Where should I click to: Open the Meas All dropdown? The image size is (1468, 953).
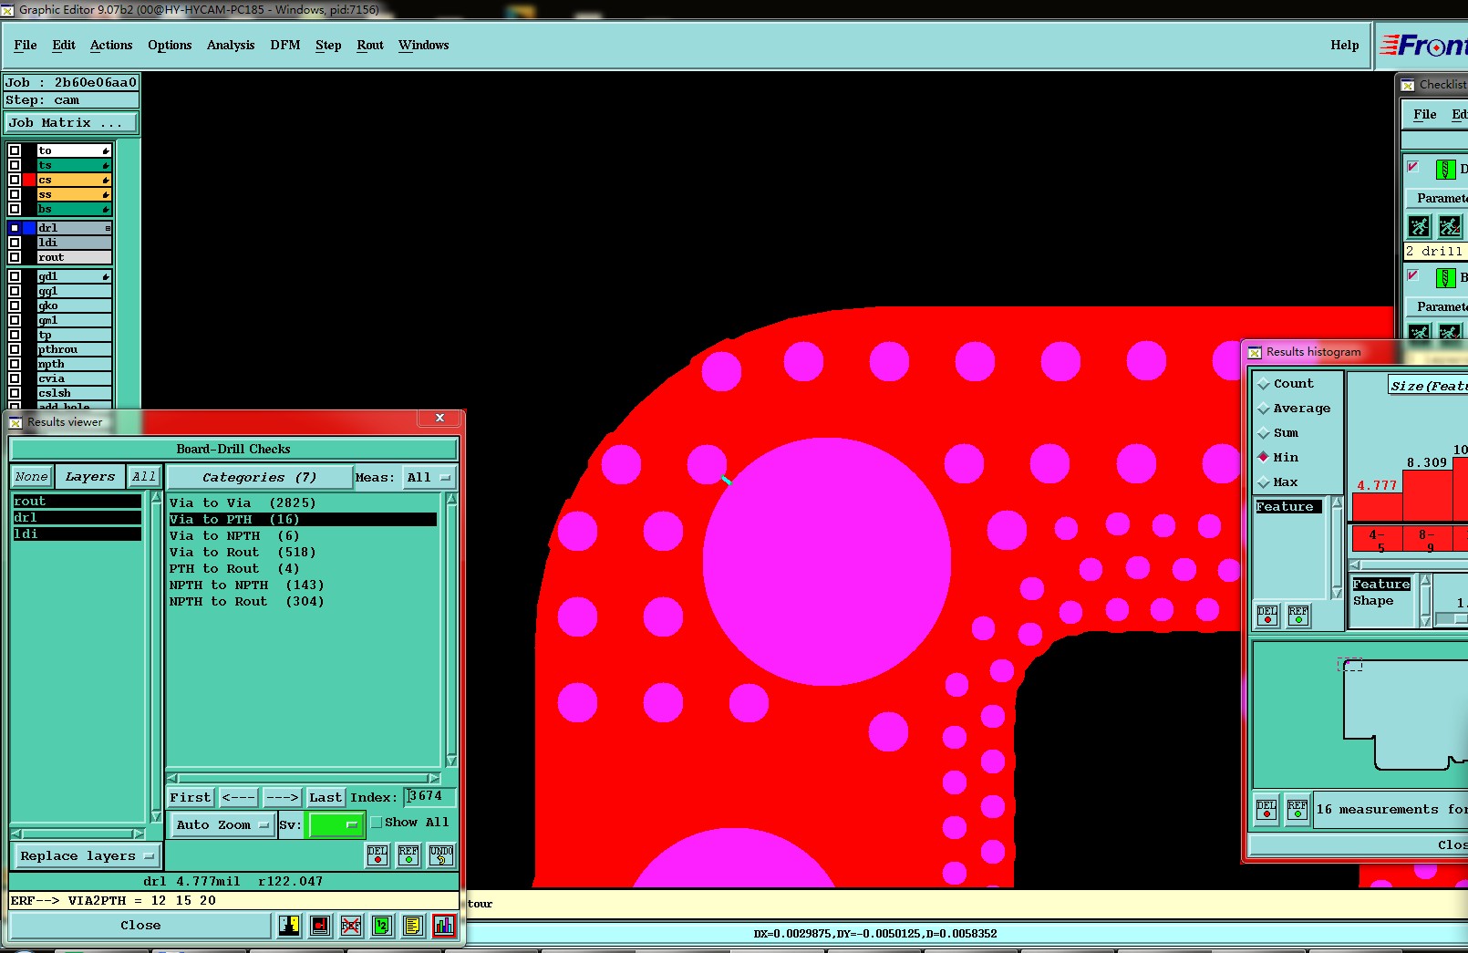click(x=429, y=478)
